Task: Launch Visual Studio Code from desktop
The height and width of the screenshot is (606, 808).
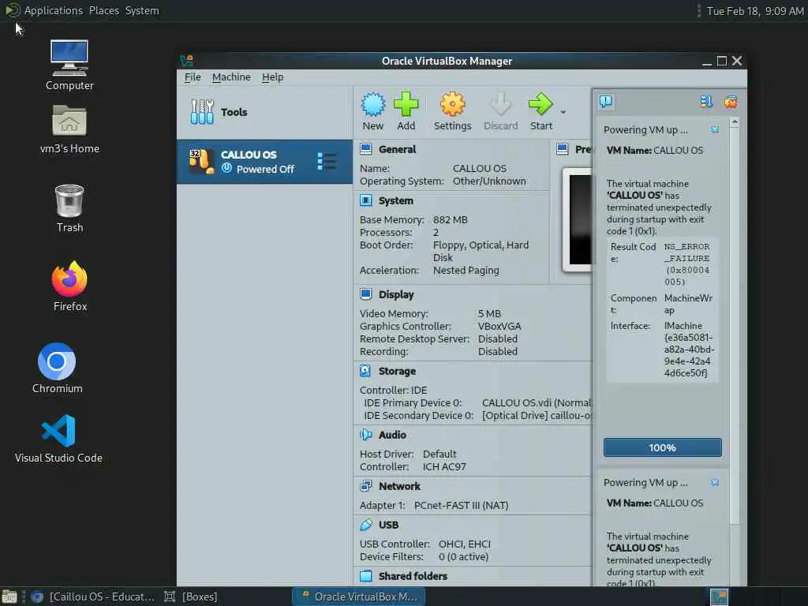Action: coord(58,439)
